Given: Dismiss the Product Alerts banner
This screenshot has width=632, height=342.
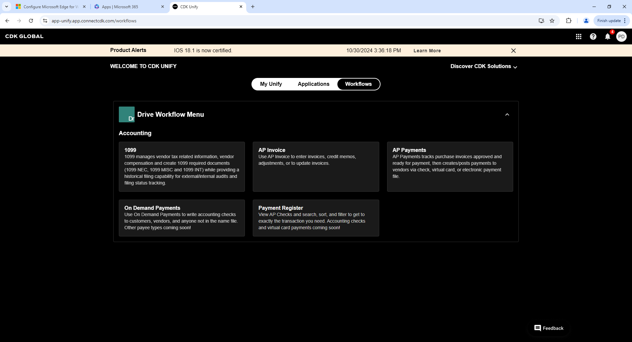Looking at the screenshot, I should tap(513, 51).
